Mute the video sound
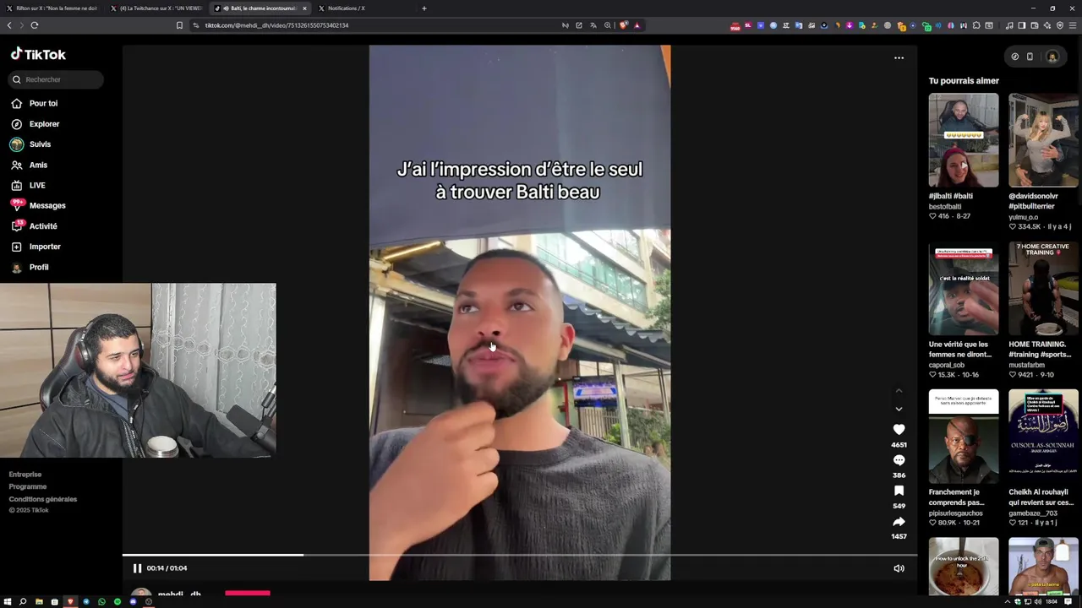This screenshot has width=1082, height=608. pos(899,568)
